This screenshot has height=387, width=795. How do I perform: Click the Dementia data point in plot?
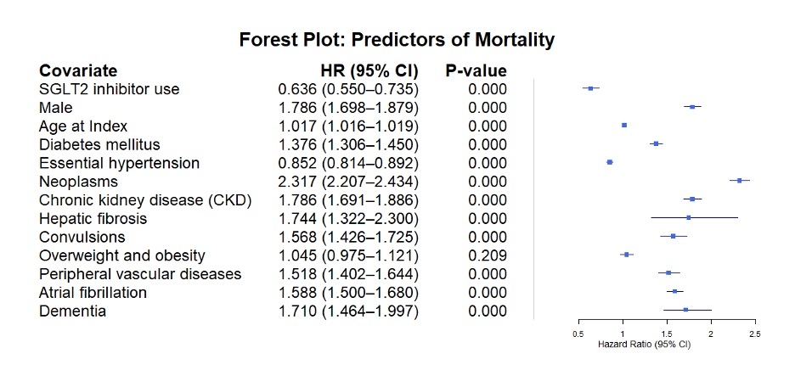pos(685,310)
